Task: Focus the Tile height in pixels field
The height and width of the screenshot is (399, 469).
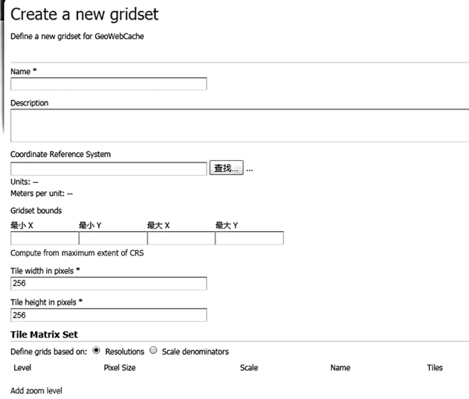Action: (x=108, y=315)
